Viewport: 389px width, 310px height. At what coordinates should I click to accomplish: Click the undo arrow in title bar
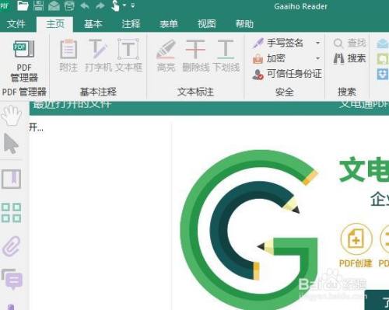pyautogui.click(x=85, y=5)
